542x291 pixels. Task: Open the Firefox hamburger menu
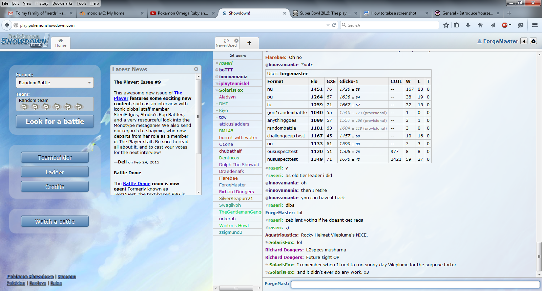535,25
